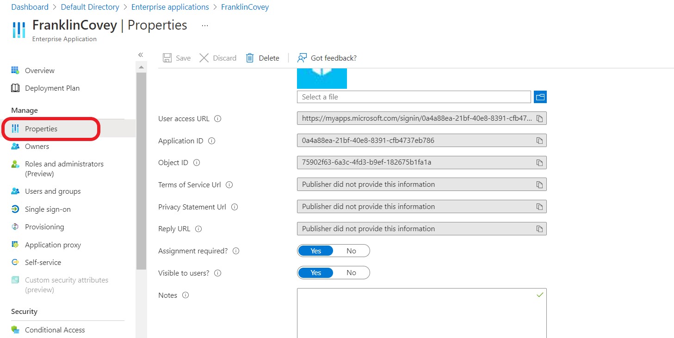Screen dimensions: 674x338
Task: Open Users and groups from the sidebar
Action: (53, 191)
